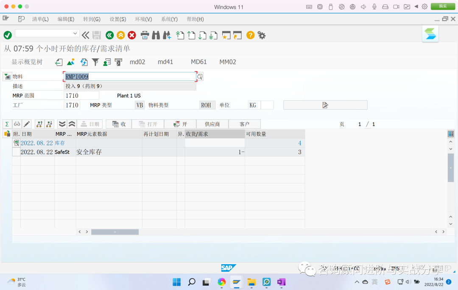Click the Filter icon in the application toolbar
Viewport: 458px width, 290px height.
pyautogui.click(x=95, y=62)
